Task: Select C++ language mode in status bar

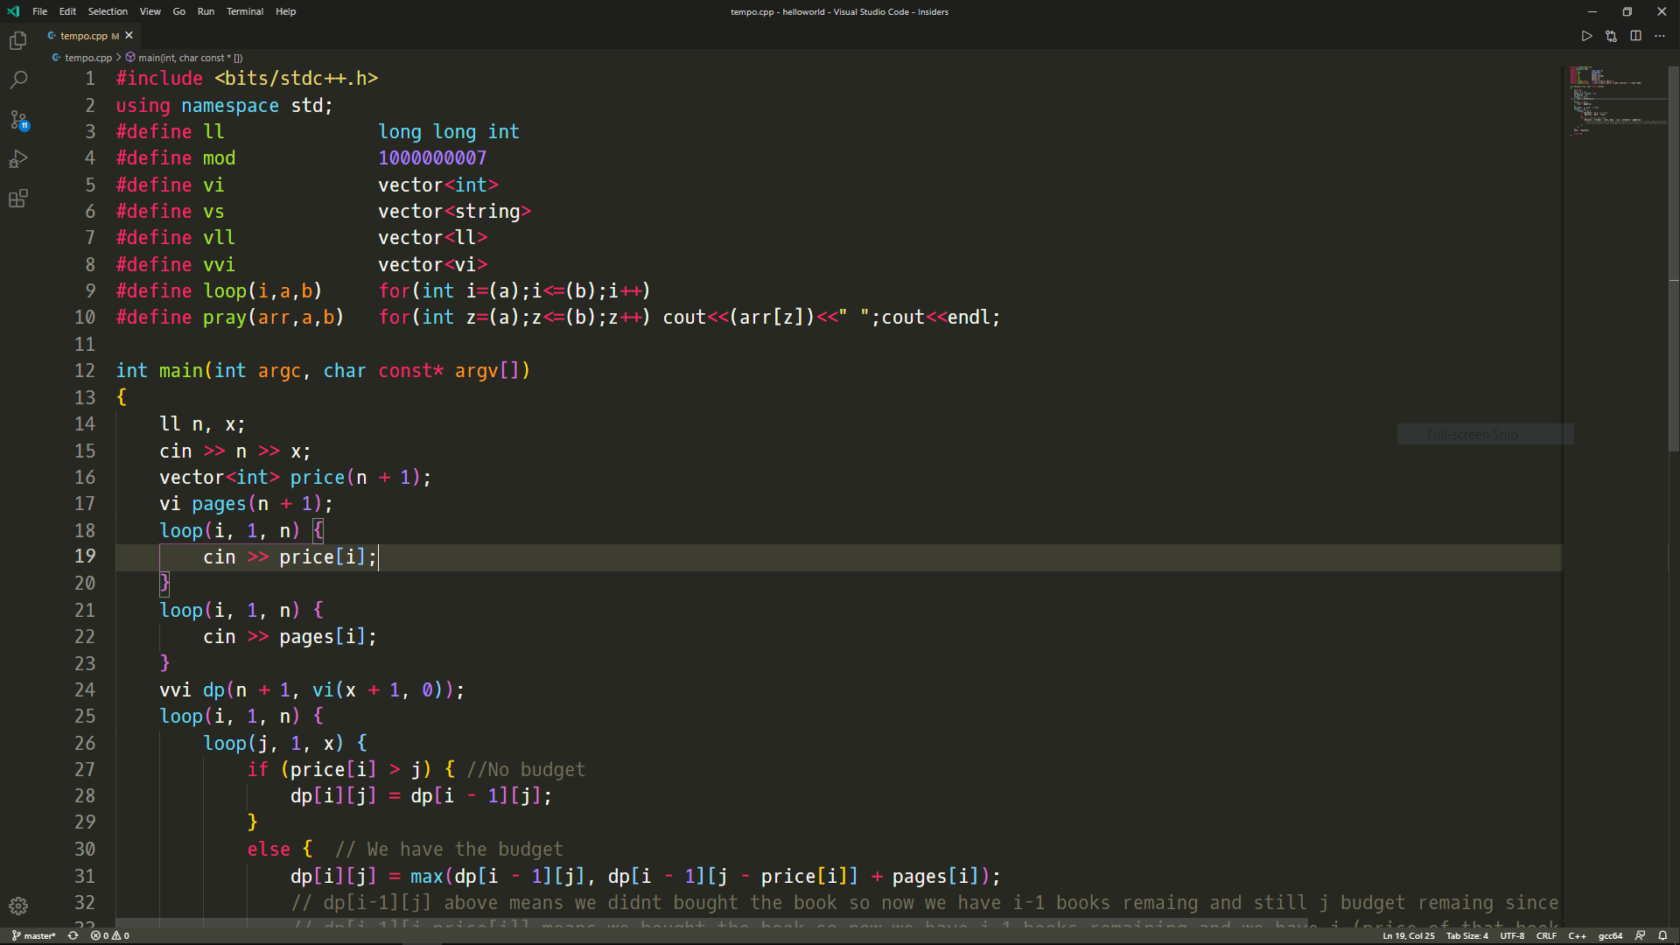Action: point(1577,935)
